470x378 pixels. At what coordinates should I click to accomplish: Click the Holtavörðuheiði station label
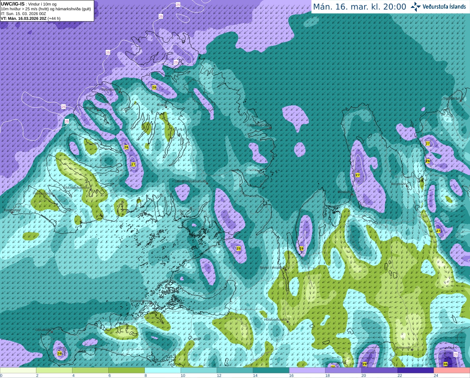pyautogui.click(x=275, y=320)
